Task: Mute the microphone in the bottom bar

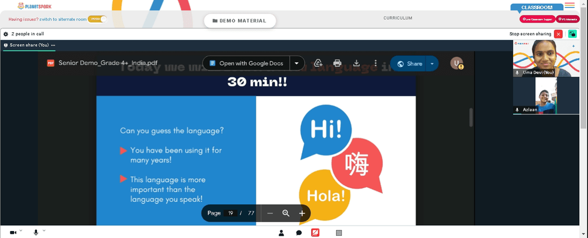Action: (36, 232)
